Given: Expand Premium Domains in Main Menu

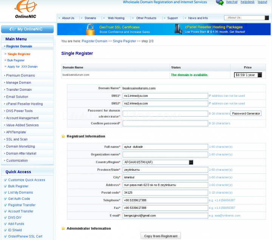Looking at the screenshot, I should click(20, 75).
